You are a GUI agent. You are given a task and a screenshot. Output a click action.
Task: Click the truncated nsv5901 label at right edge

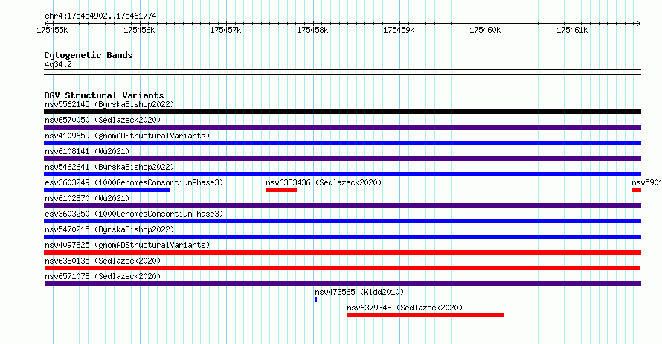pyautogui.click(x=647, y=182)
